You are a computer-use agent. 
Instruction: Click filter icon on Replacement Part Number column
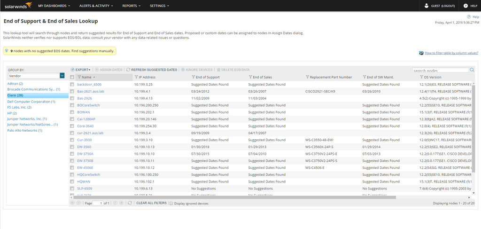point(307,77)
